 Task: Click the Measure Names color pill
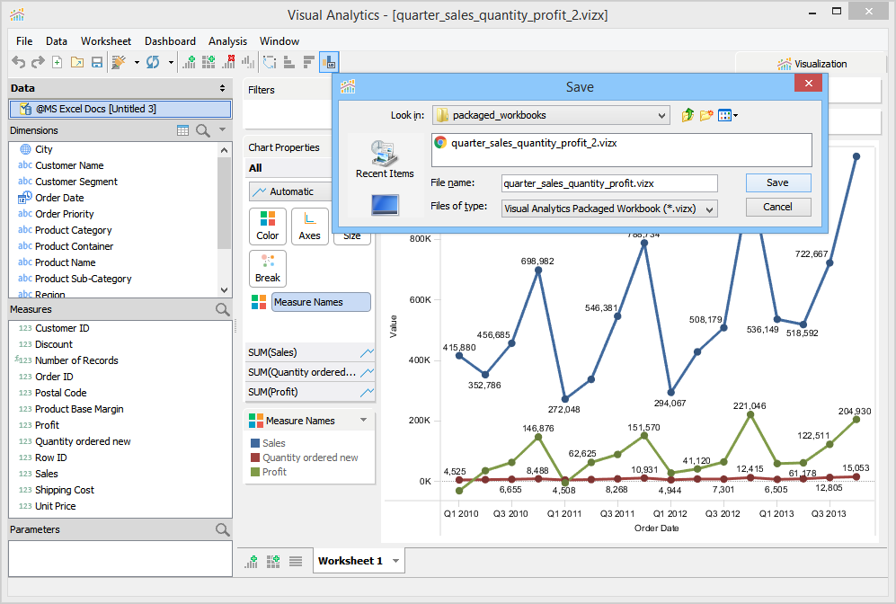[321, 302]
